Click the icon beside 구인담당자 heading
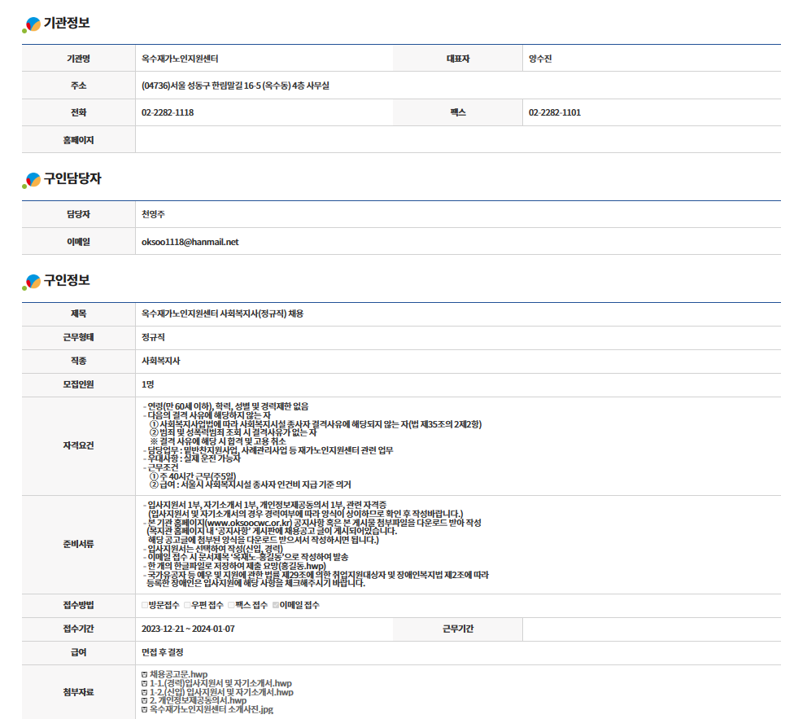The image size is (794, 719). (x=32, y=179)
